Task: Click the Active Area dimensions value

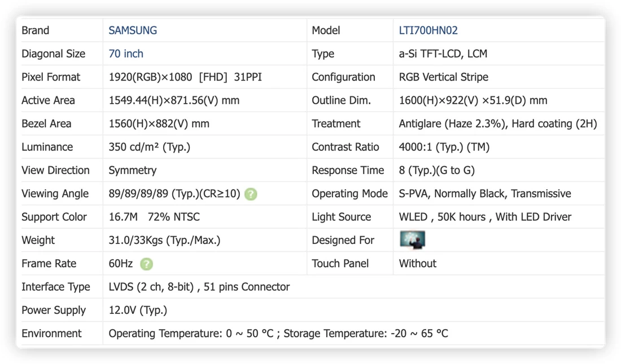Action: click(174, 100)
